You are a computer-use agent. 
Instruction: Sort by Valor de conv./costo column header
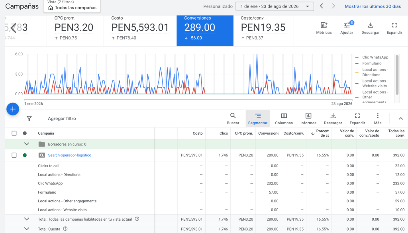(369, 133)
